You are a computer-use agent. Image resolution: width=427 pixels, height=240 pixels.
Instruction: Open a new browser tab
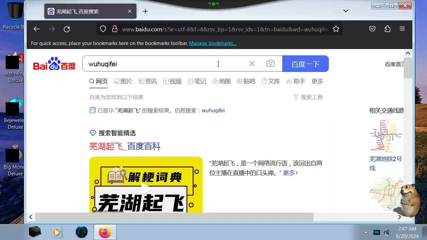click(x=145, y=11)
